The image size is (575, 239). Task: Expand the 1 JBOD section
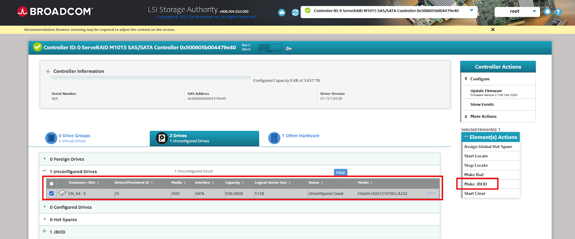coord(45,231)
